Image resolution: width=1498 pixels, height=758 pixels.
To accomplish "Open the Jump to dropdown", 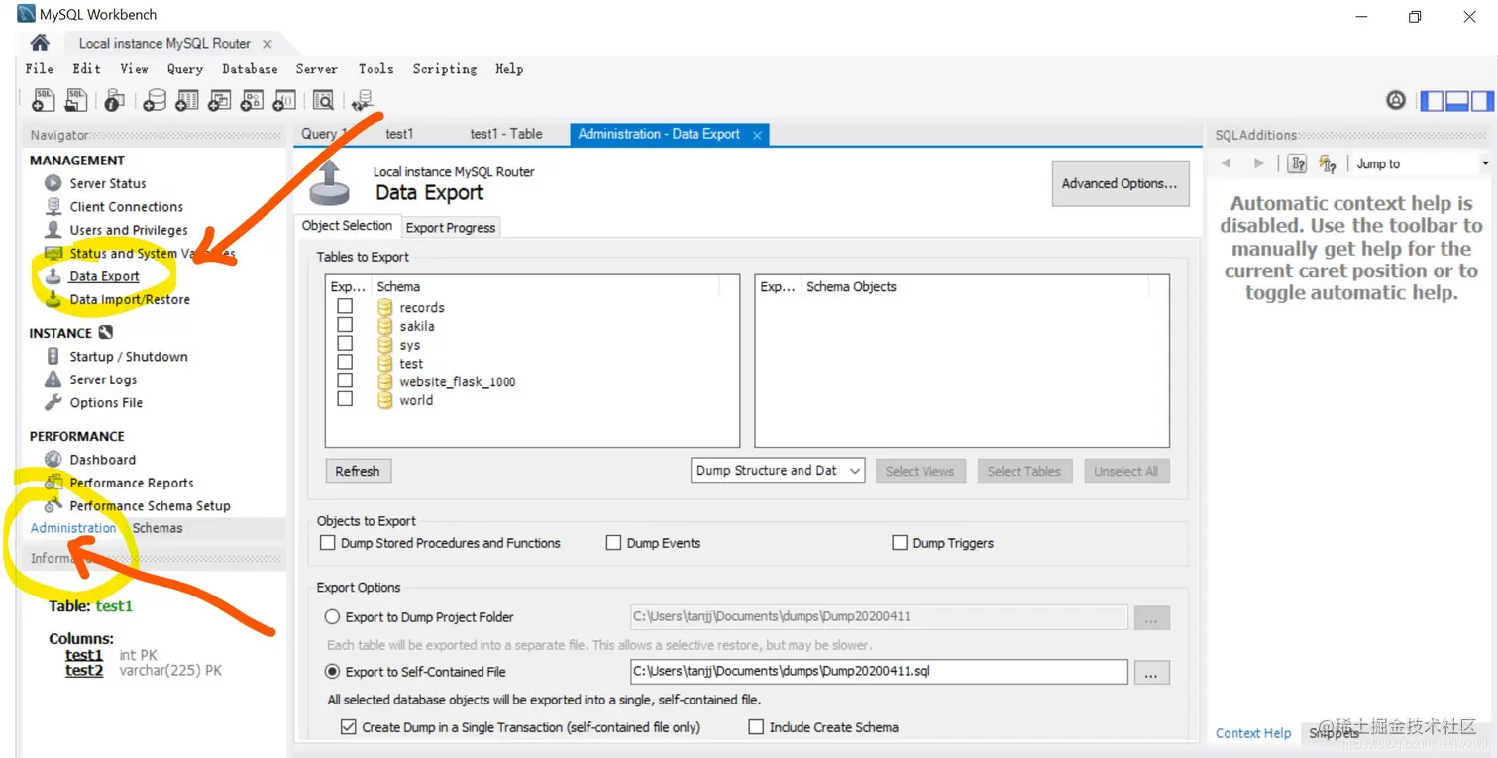I will pos(1422,163).
